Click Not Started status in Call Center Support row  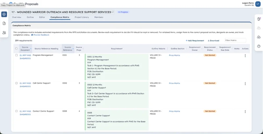[x=210, y=83]
